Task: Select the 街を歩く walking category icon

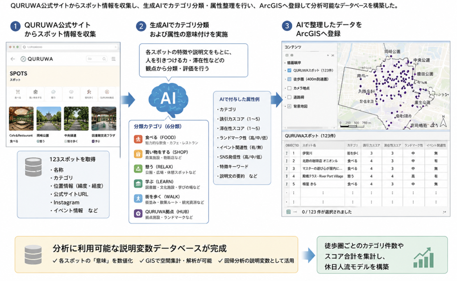Action: [x=89, y=92]
